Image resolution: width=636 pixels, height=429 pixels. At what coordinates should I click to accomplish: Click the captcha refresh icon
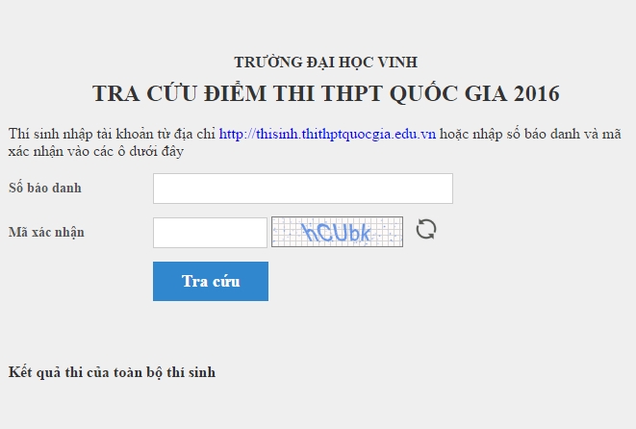pos(426,230)
